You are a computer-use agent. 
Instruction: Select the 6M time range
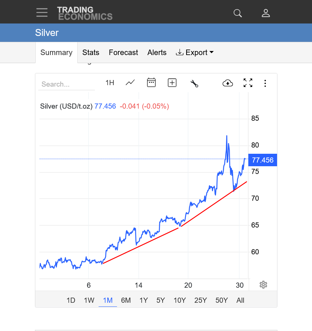[x=126, y=300]
